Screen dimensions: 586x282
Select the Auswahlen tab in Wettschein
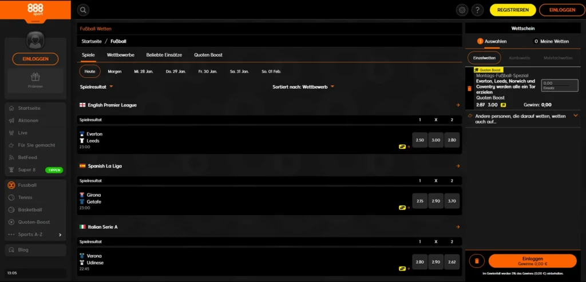point(492,41)
